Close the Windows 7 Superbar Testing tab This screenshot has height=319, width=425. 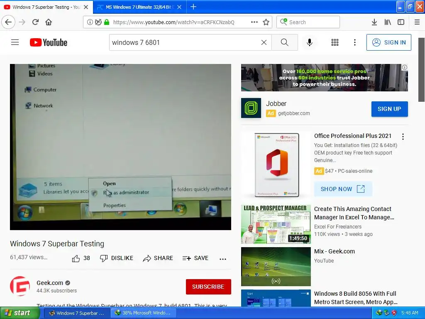click(86, 7)
